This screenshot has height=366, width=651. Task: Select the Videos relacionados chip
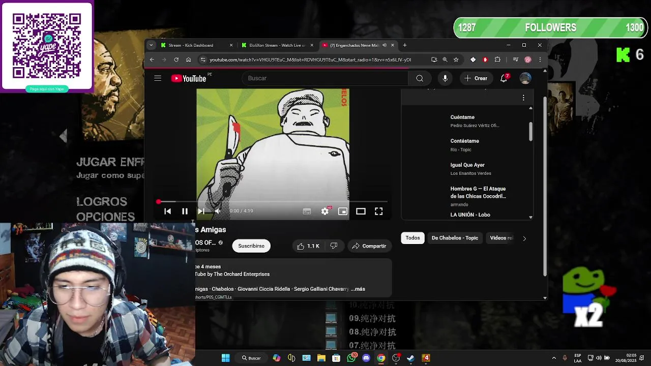(x=501, y=238)
